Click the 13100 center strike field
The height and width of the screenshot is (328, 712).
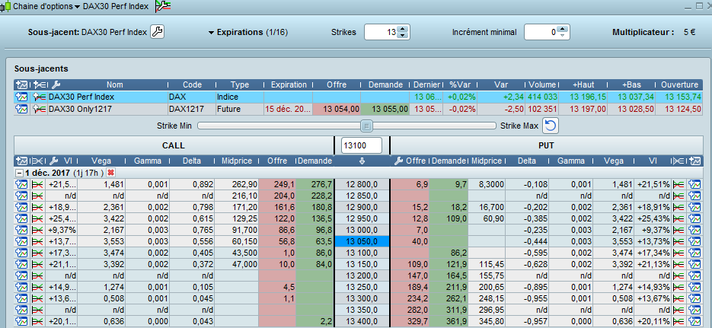tap(362, 145)
